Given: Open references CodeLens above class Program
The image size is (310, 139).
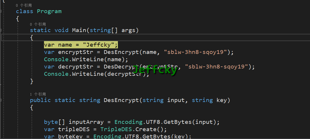Looking at the screenshot, I should pyautogui.click(x=24, y=5).
